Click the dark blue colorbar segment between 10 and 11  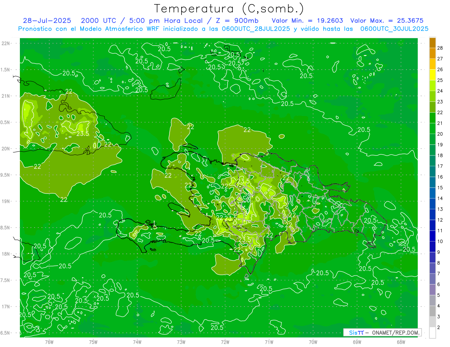pyautogui.click(x=432, y=236)
